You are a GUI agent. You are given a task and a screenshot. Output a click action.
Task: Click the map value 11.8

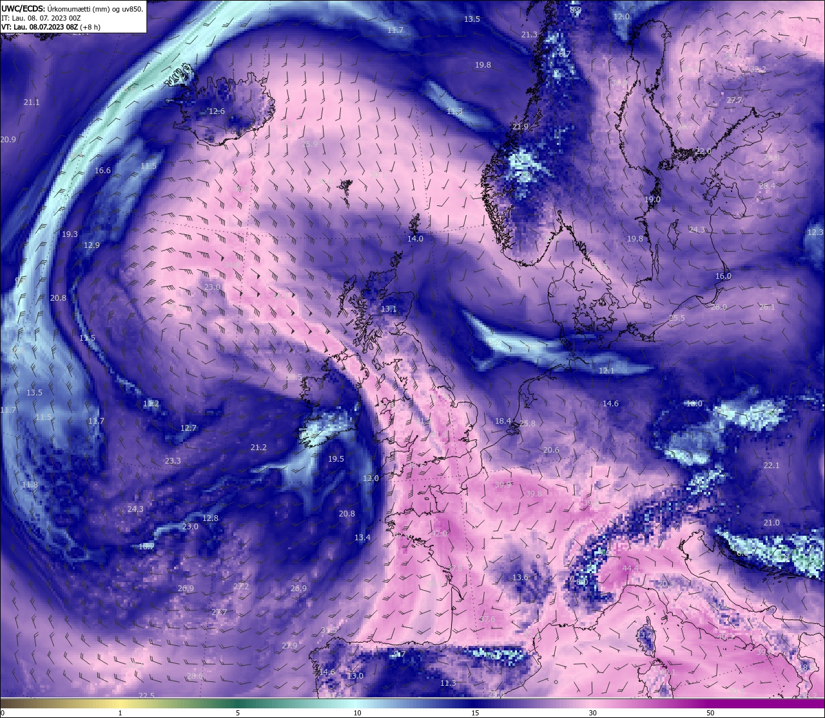(x=30, y=485)
